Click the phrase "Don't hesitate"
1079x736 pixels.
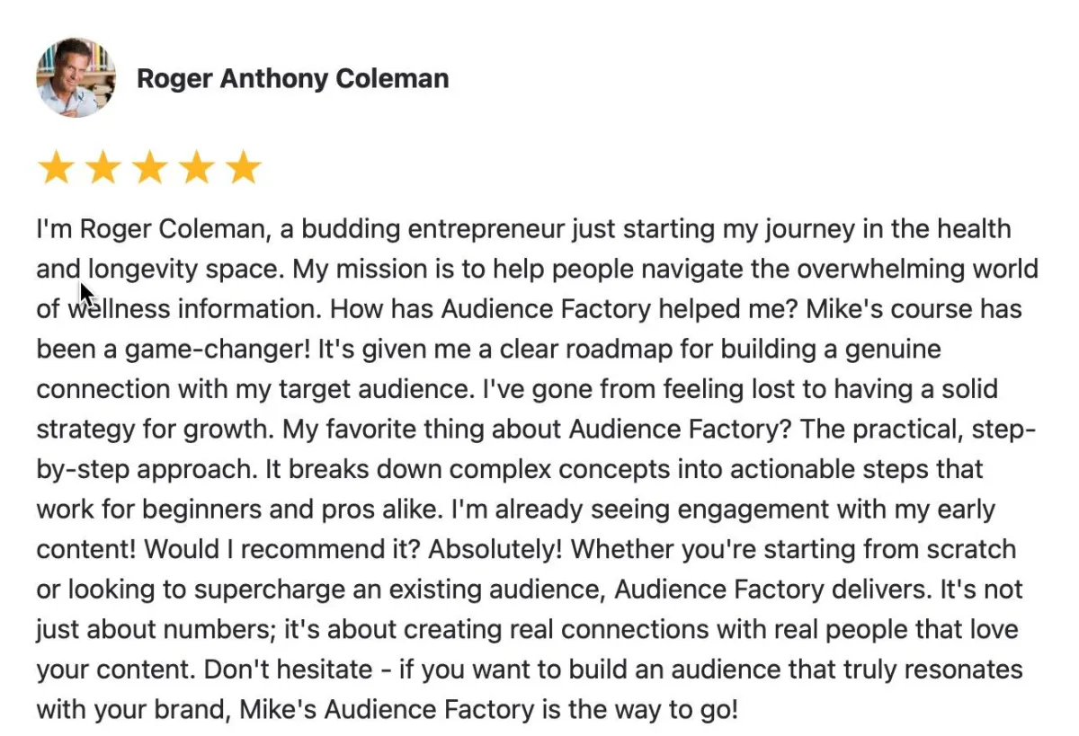coord(287,669)
